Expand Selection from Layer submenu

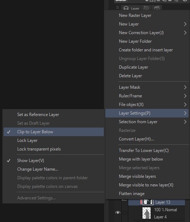tap(147, 122)
